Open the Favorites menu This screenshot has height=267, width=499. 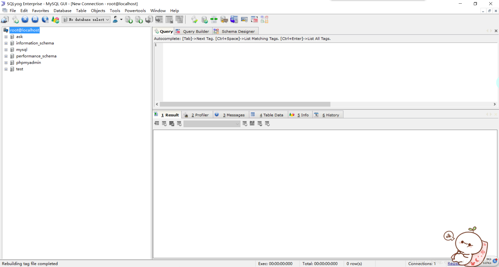(x=41, y=11)
